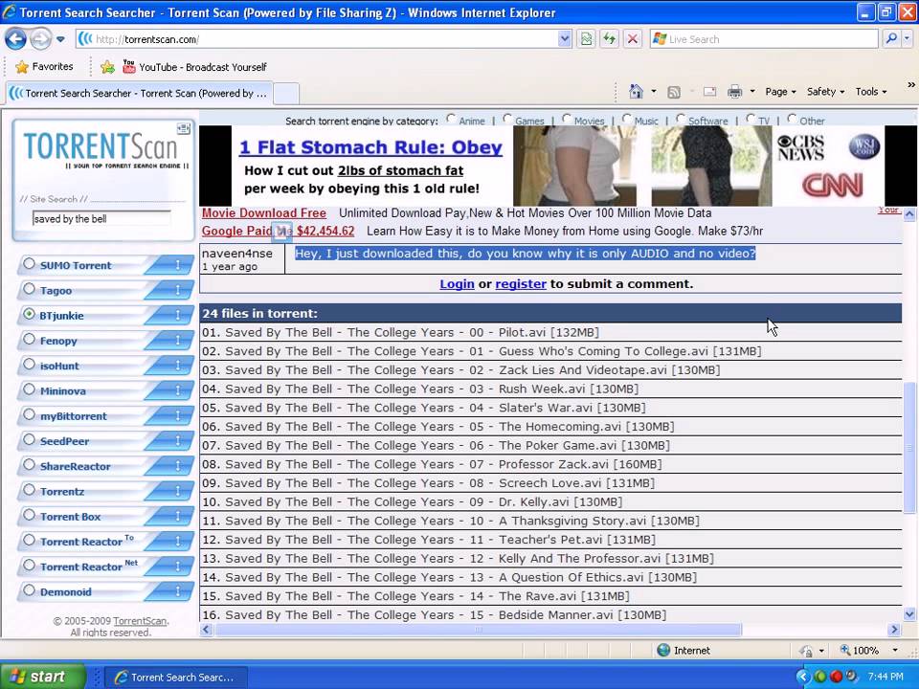Expand the Print dropdown arrow
This screenshot has height=689, width=919.
point(752,92)
